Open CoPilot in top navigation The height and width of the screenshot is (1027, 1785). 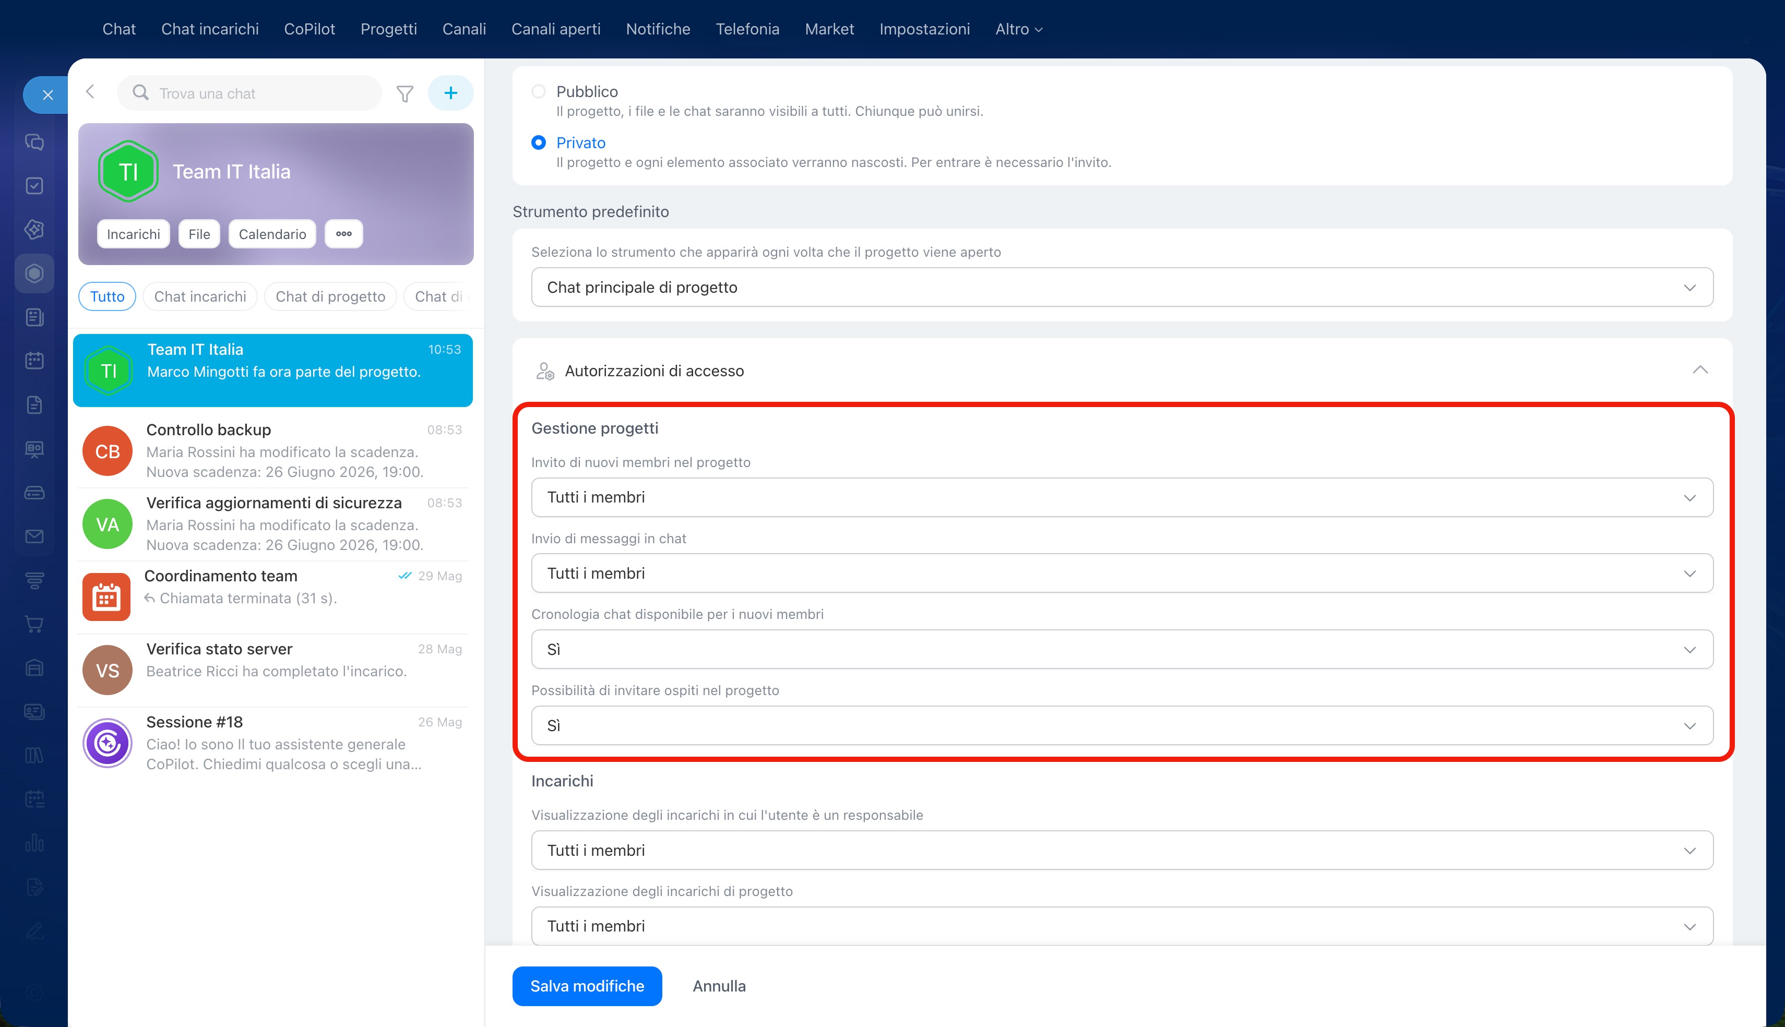pos(310,29)
